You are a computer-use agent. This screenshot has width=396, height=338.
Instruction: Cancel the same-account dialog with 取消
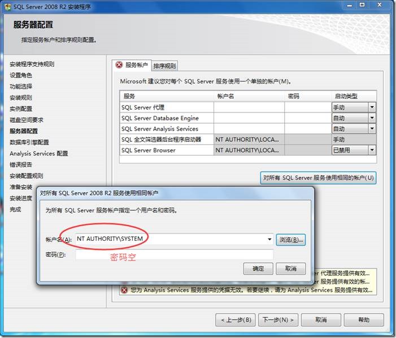[291, 268]
